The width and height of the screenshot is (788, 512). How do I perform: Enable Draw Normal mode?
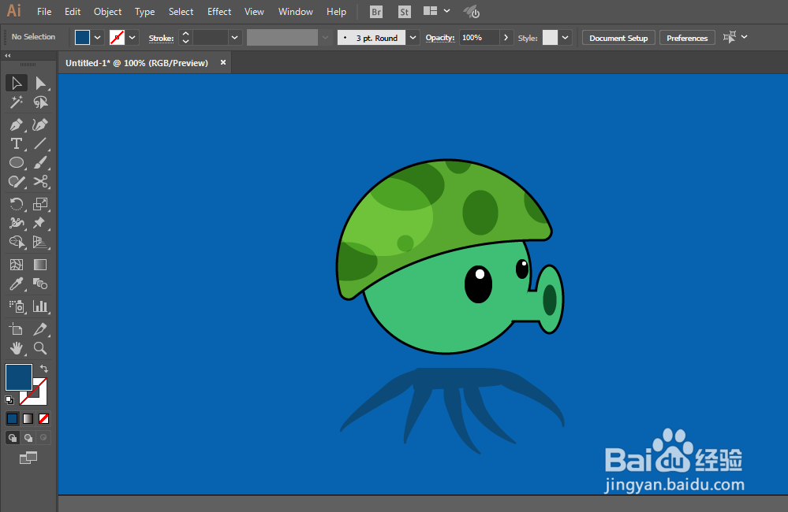(x=13, y=438)
